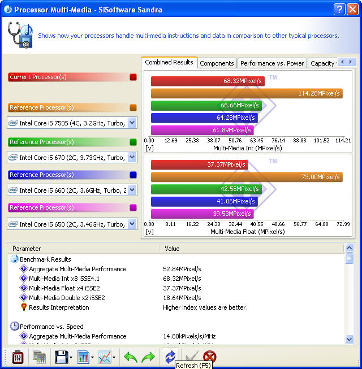
Task: Click the results list scrollbar thumb
Action: click(x=350, y=258)
